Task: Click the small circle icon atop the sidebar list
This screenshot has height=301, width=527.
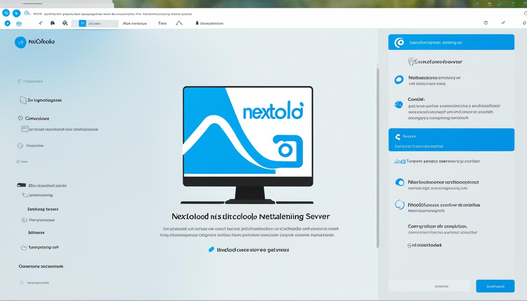Action: click(19, 82)
